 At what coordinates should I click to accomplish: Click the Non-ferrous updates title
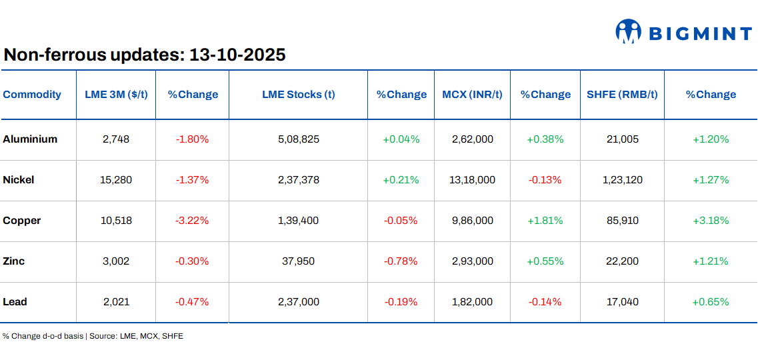point(145,55)
